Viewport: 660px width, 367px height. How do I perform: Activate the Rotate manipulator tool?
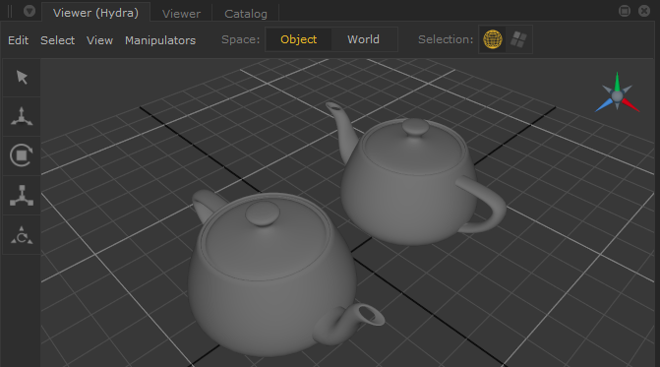tap(22, 155)
